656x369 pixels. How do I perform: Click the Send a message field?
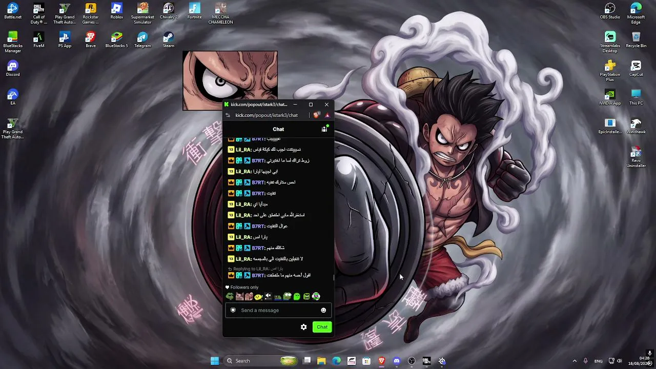278,310
